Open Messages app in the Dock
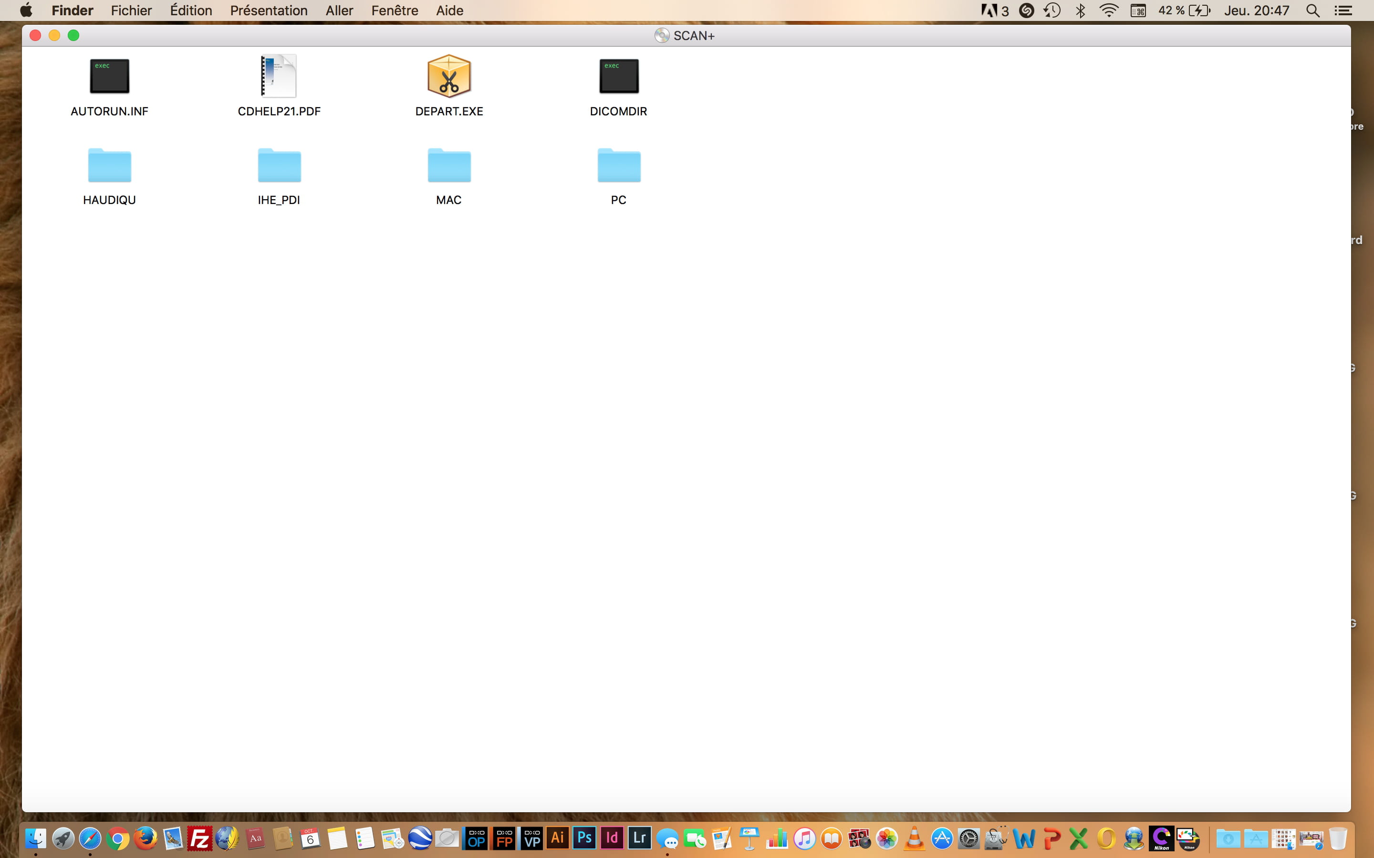Screen dimensions: 1374x858 (x=667, y=838)
